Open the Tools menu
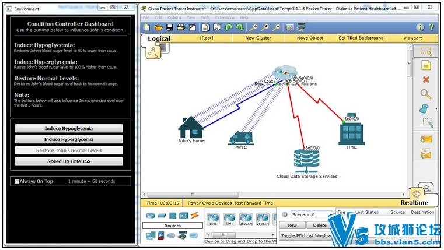The height and width of the screenshot is (250, 444). pos(205,17)
